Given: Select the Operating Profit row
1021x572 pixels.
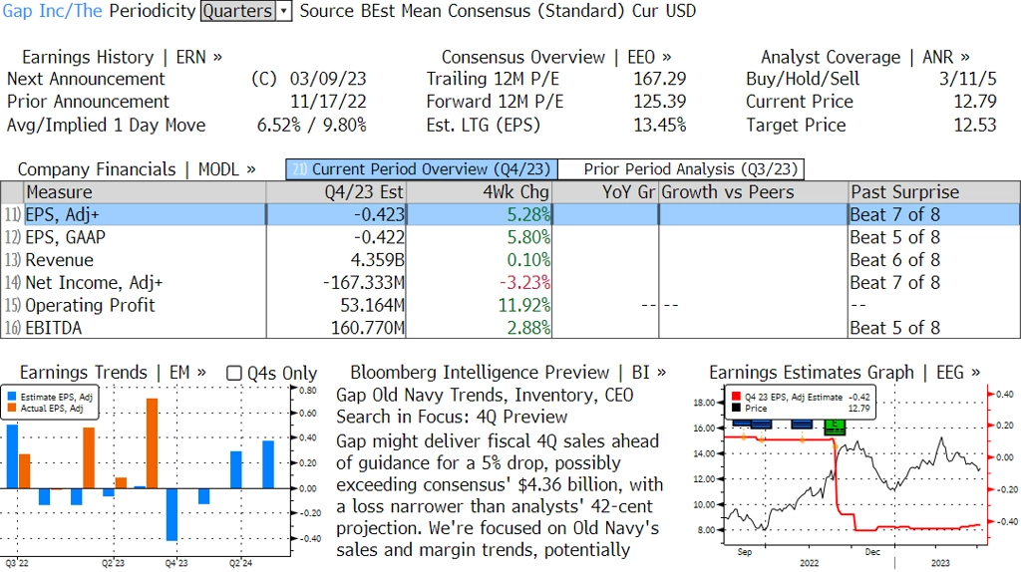Looking at the screenshot, I should click(510, 305).
